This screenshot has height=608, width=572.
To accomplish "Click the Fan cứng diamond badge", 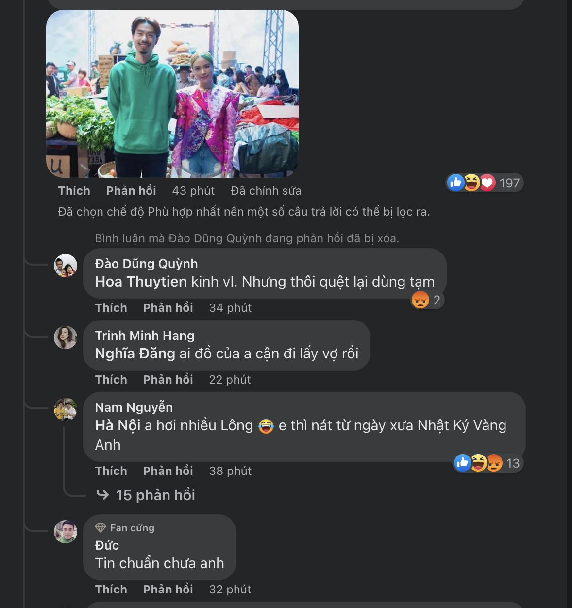I will (101, 528).
